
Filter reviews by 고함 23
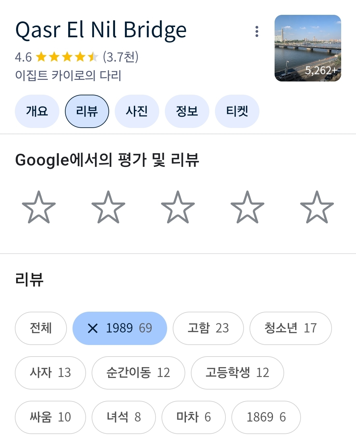pyautogui.click(x=208, y=328)
